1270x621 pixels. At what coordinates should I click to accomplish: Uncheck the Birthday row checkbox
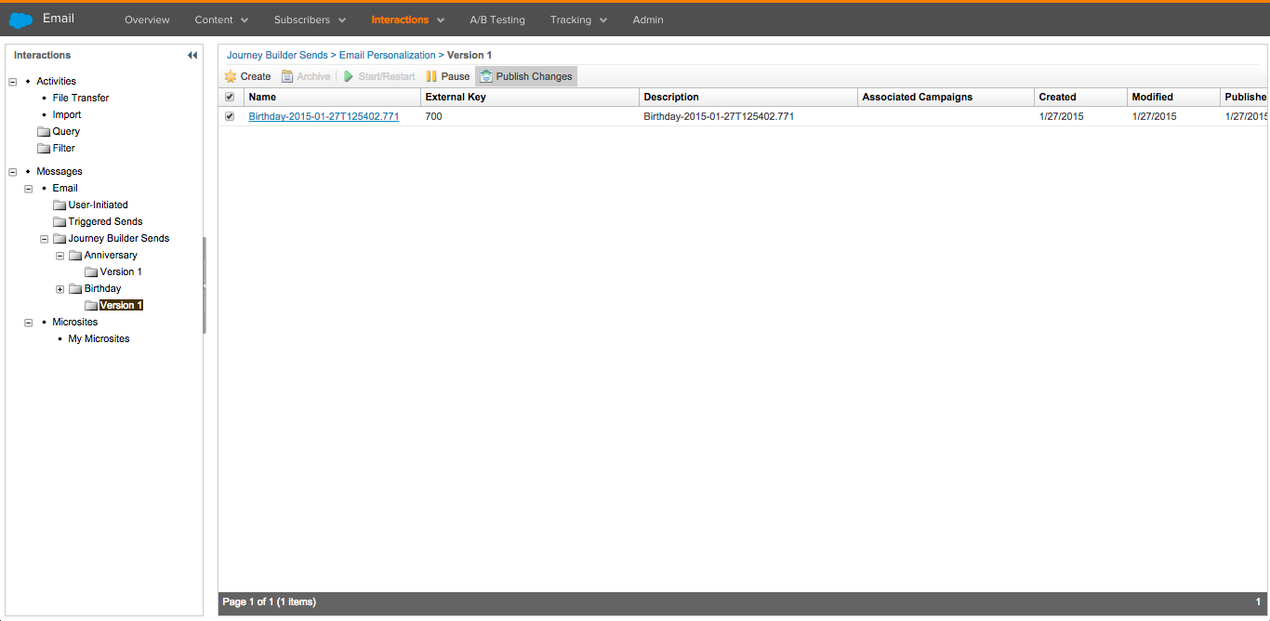coord(230,116)
